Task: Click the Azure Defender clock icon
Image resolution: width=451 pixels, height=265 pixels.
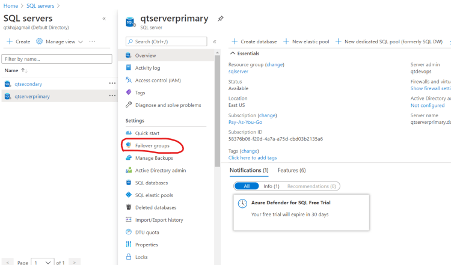Action: tap(242, 204)
